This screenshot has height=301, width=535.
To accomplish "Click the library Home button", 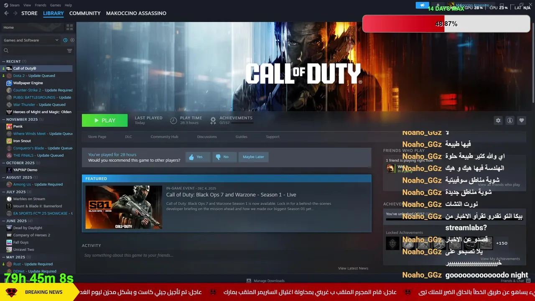I will 32,27.
